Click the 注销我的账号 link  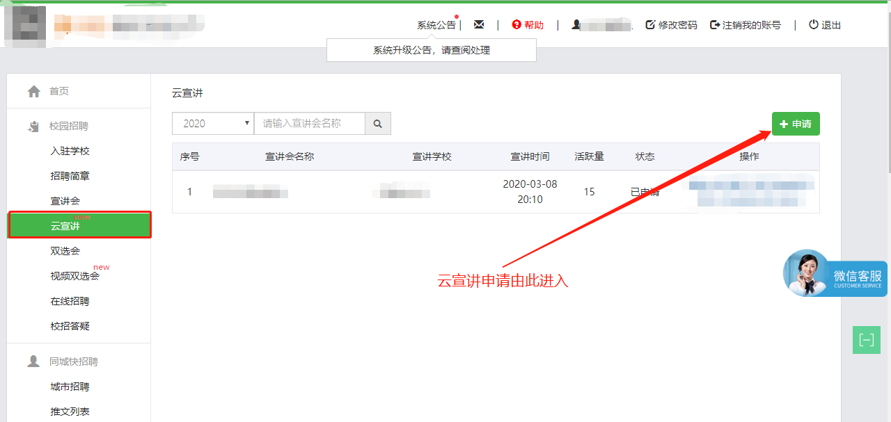point(745,25)
